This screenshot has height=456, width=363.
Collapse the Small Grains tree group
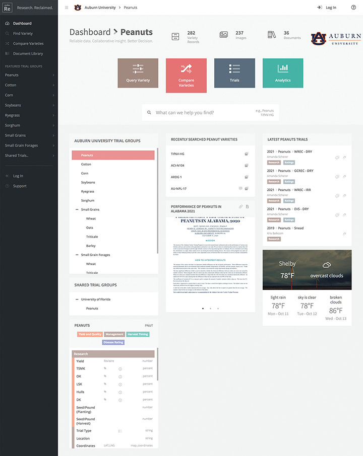point(77,209)
